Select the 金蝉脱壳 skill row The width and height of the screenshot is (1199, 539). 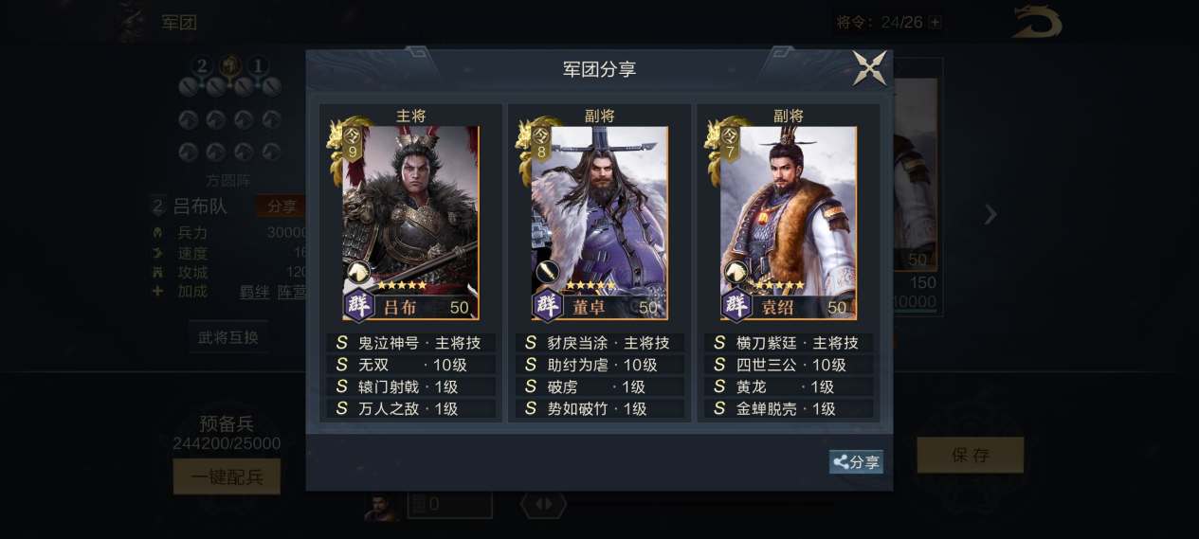pyautogui.click(x=789, y=409)
